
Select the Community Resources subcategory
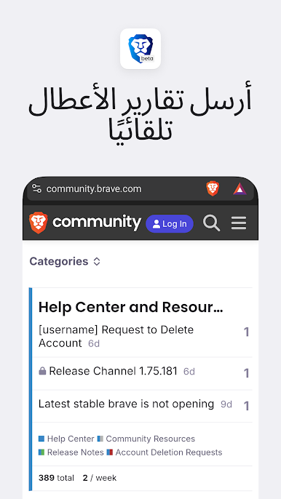pos(146,439)
